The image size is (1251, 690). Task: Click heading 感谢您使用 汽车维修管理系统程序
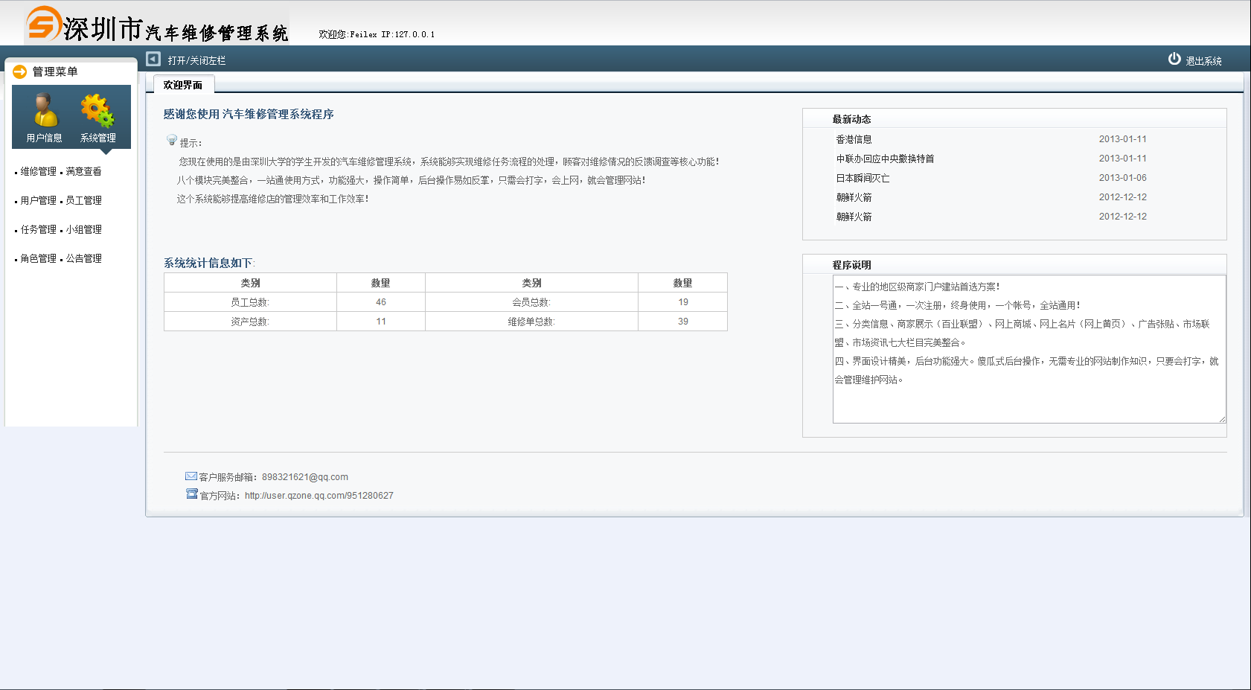pos(249,114)
